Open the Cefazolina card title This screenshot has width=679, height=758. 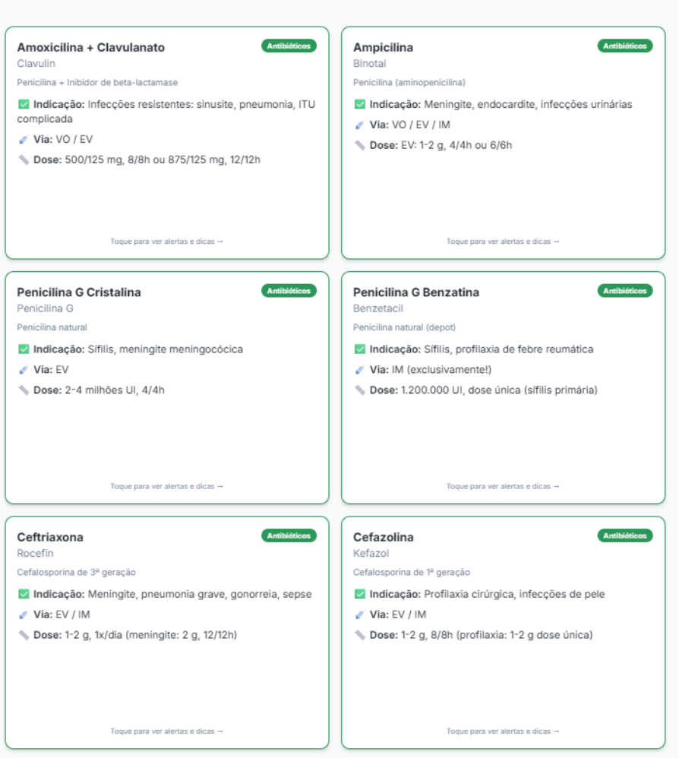[384, 537]
